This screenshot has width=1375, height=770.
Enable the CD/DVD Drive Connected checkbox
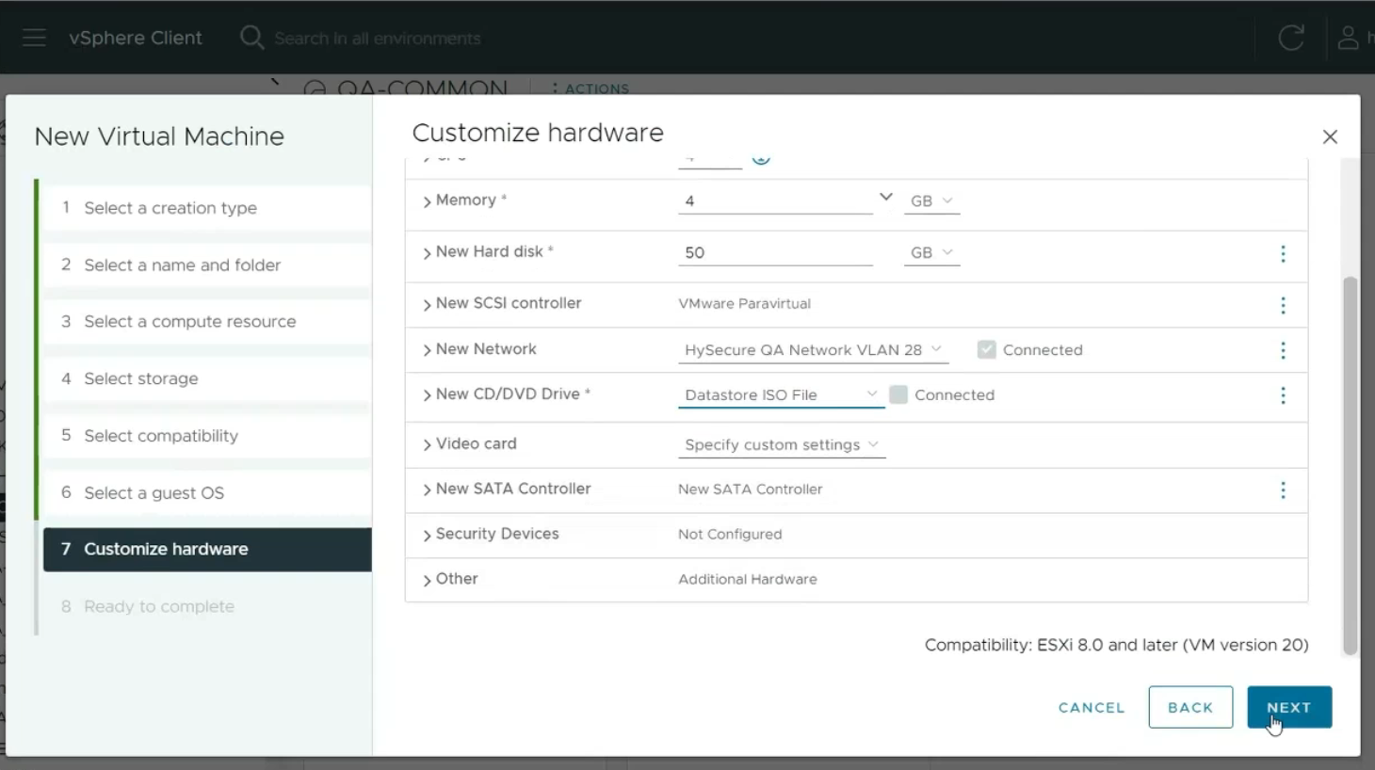coord(898,395)
